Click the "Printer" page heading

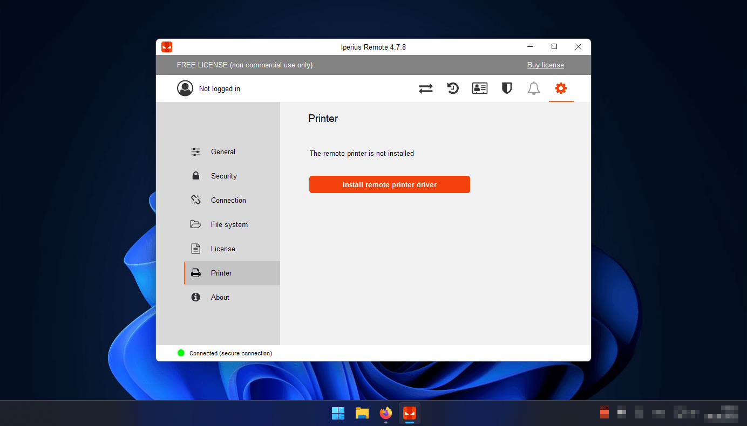point(323,119)
